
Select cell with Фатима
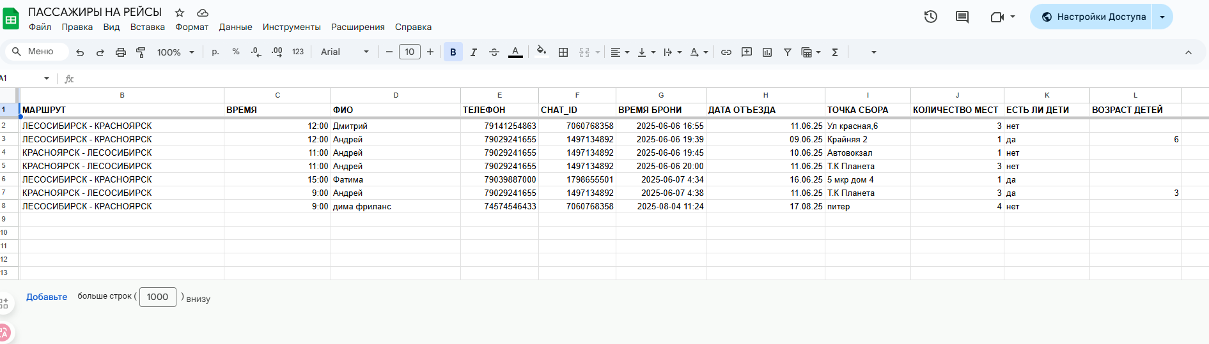pos(396,179)
